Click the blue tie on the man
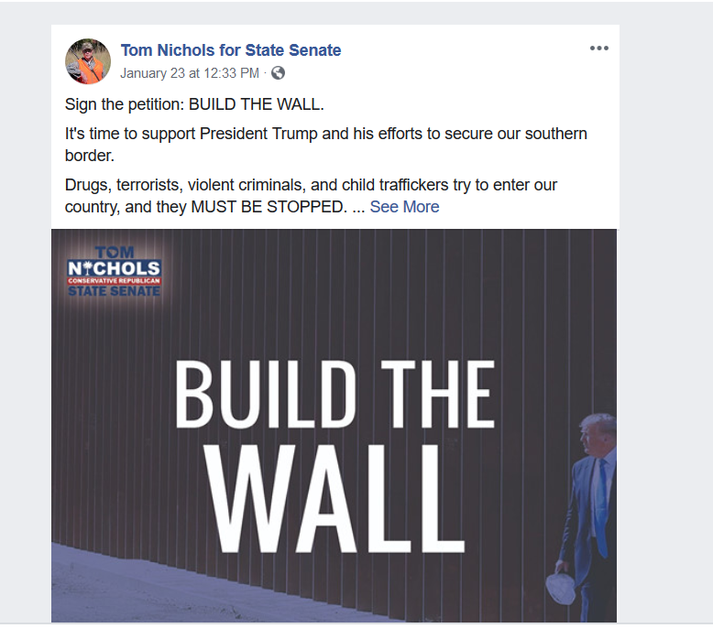Viewport: 713px width, 639px height. pyautogui.click(x=601, y=508)
